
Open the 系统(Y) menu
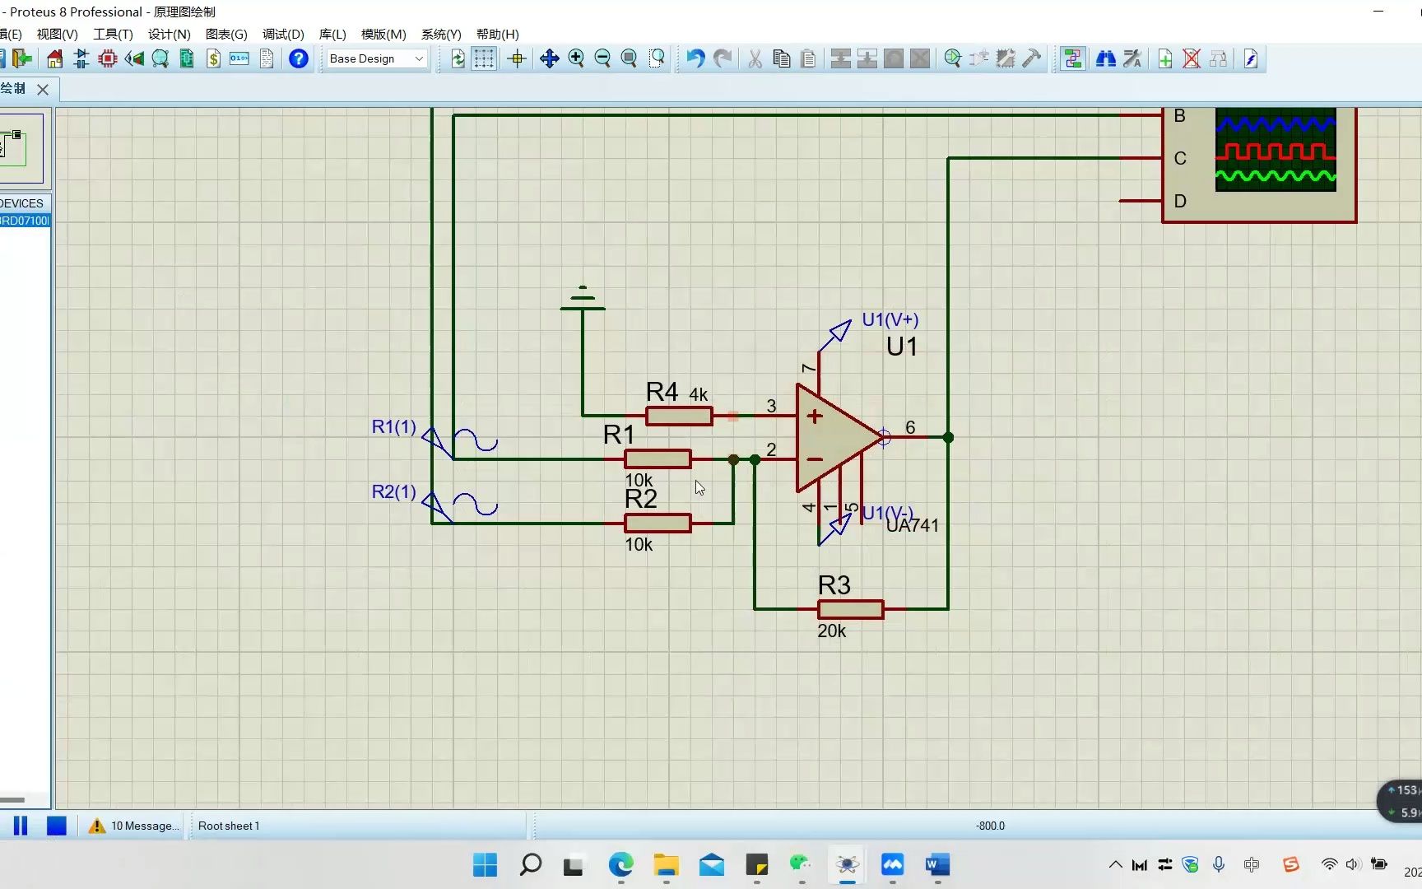(441, 34)
